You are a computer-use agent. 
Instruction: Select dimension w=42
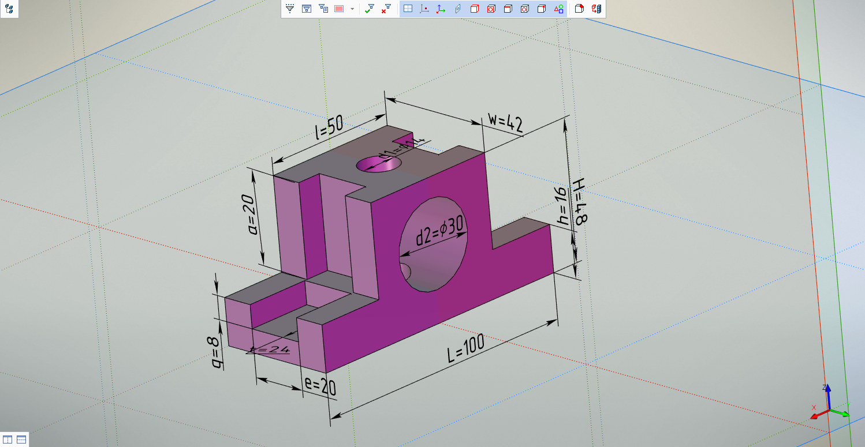pos(505,123)
